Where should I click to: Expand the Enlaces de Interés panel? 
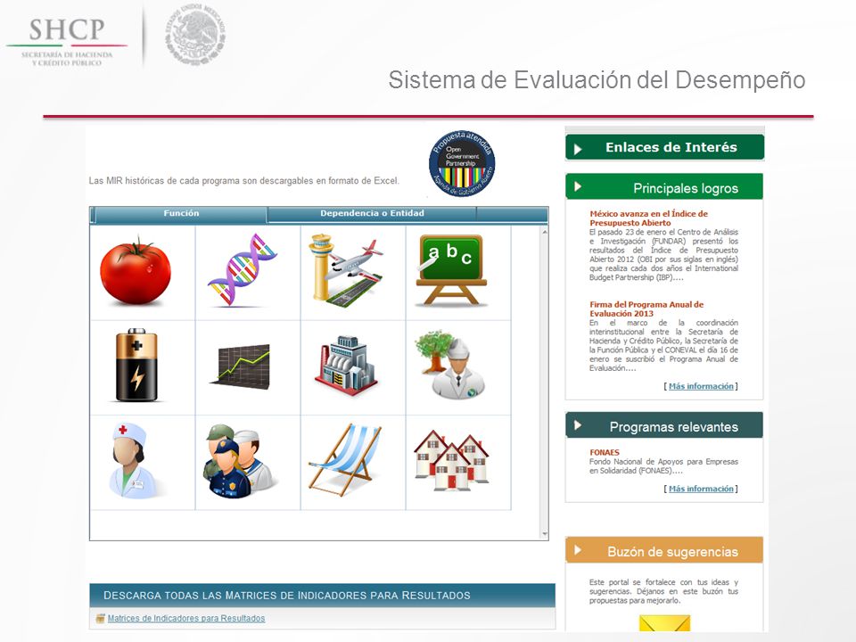point(664,147)
